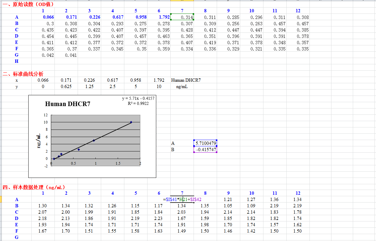Select the result value 1.21

pos(228,200)
